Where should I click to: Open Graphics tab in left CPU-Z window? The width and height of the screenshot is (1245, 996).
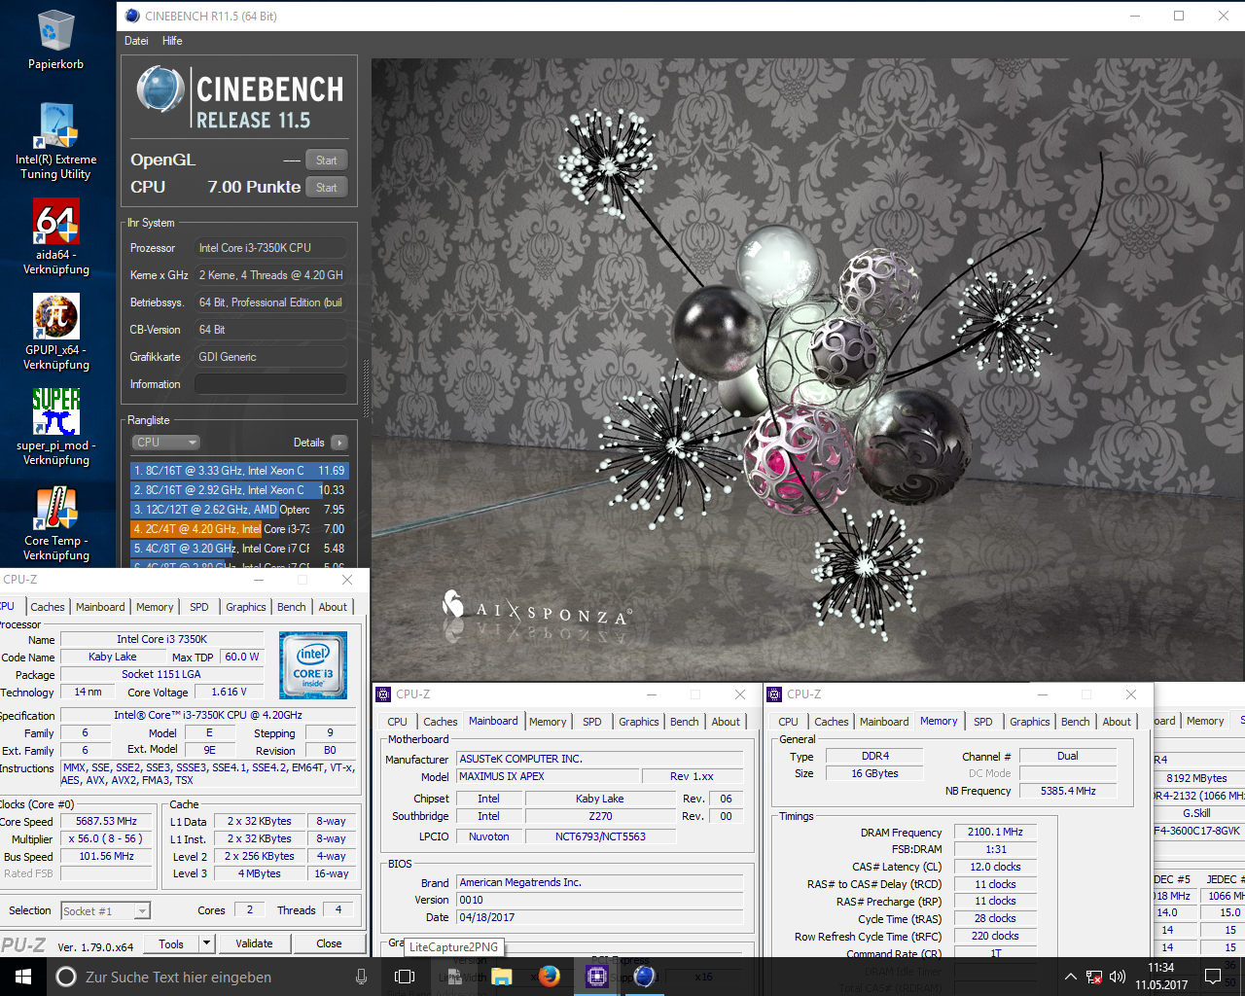(x=246, y=607)
